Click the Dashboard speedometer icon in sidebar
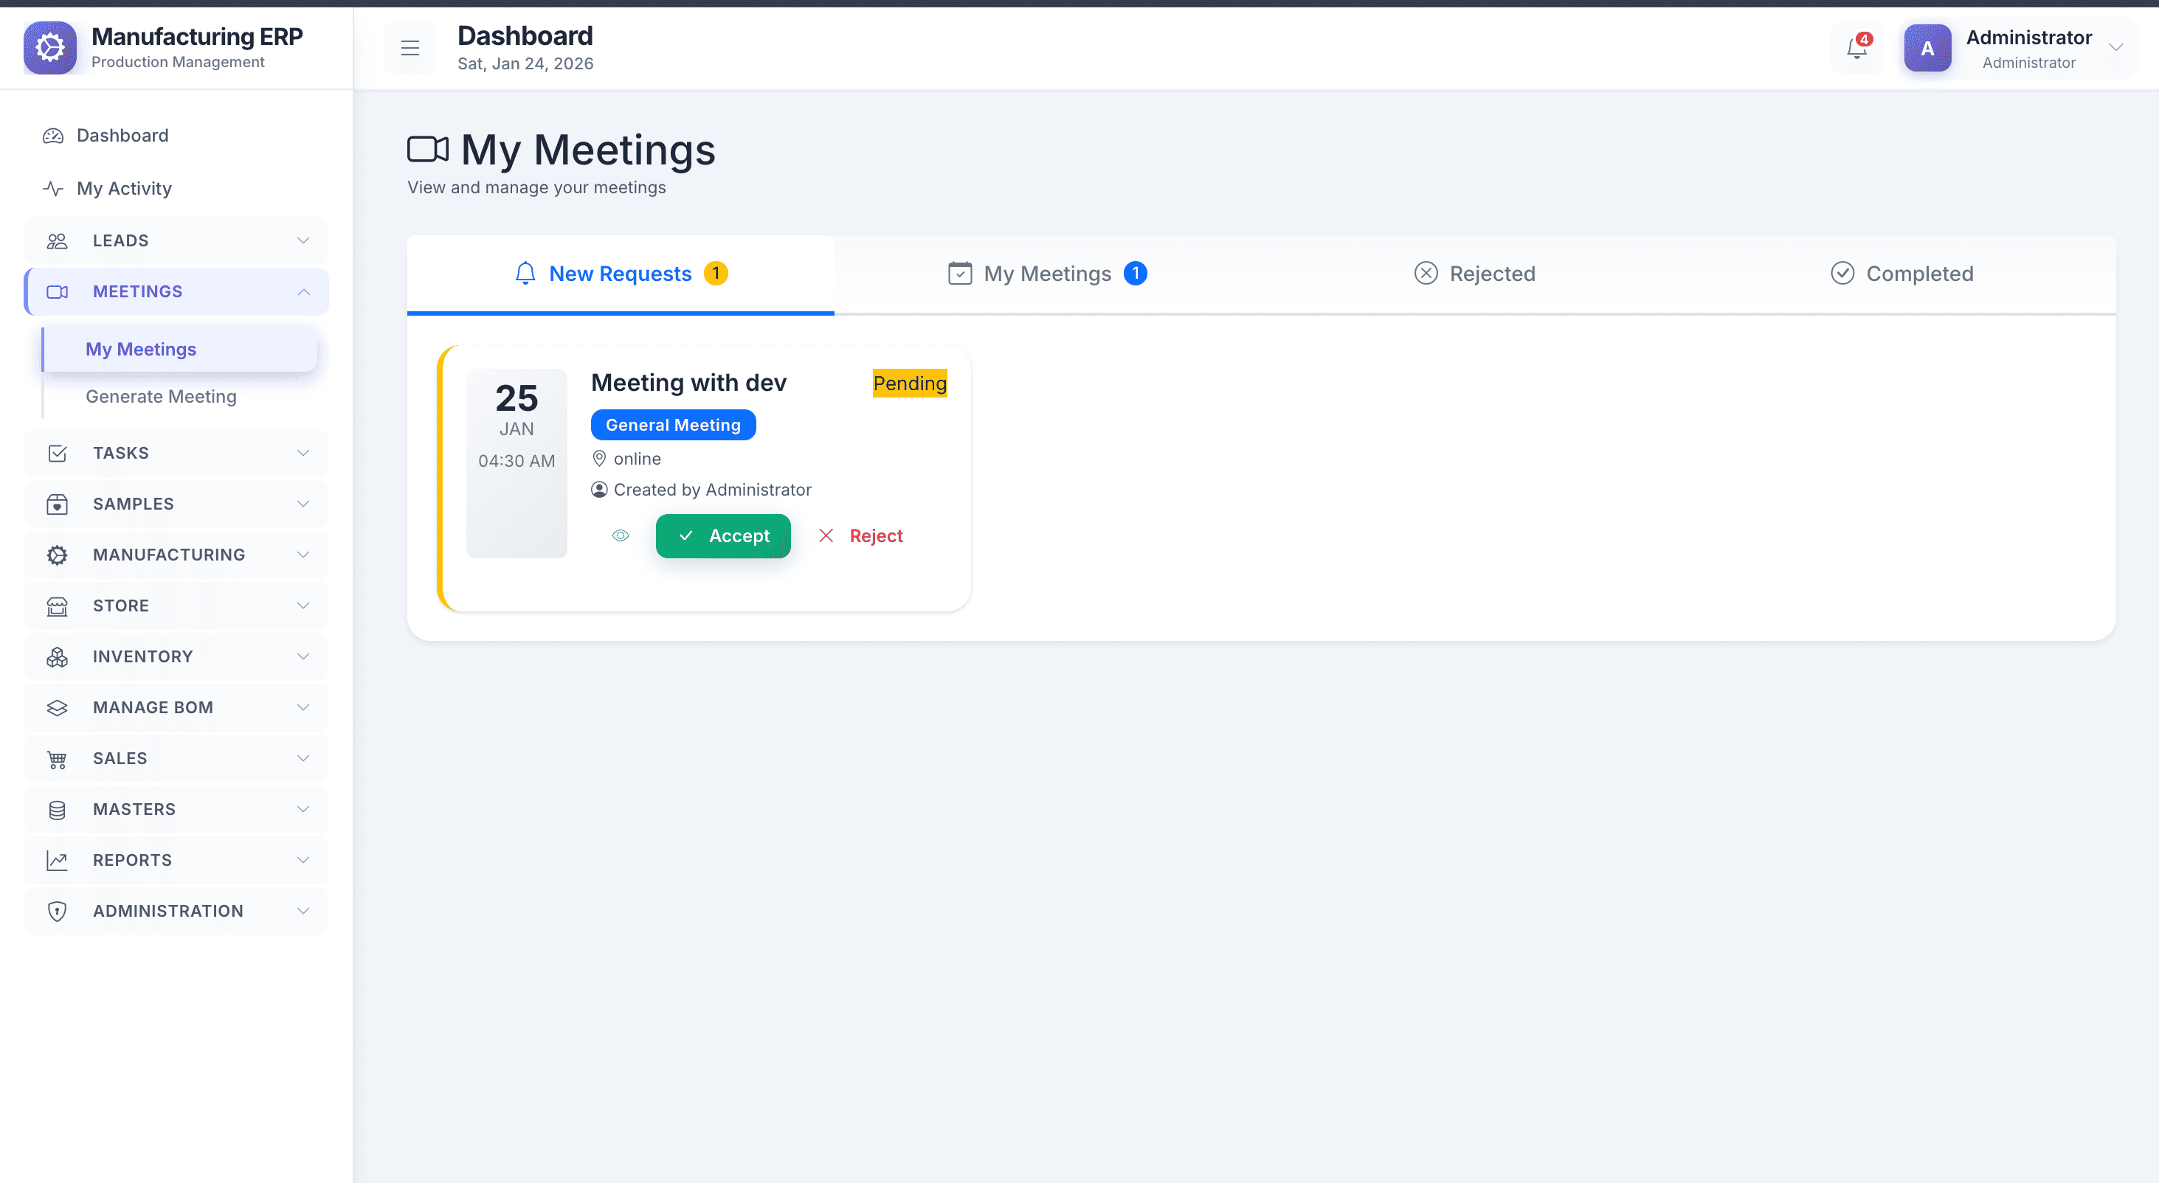The image size is (2159, 1183). pos(53,136)
